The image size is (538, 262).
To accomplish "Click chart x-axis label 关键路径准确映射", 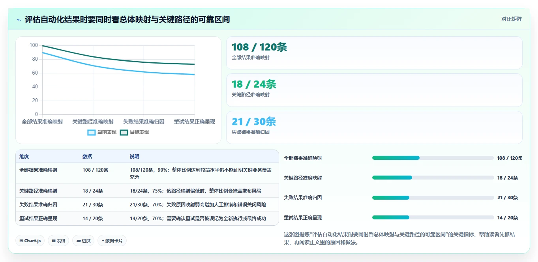I will point(93,122).
